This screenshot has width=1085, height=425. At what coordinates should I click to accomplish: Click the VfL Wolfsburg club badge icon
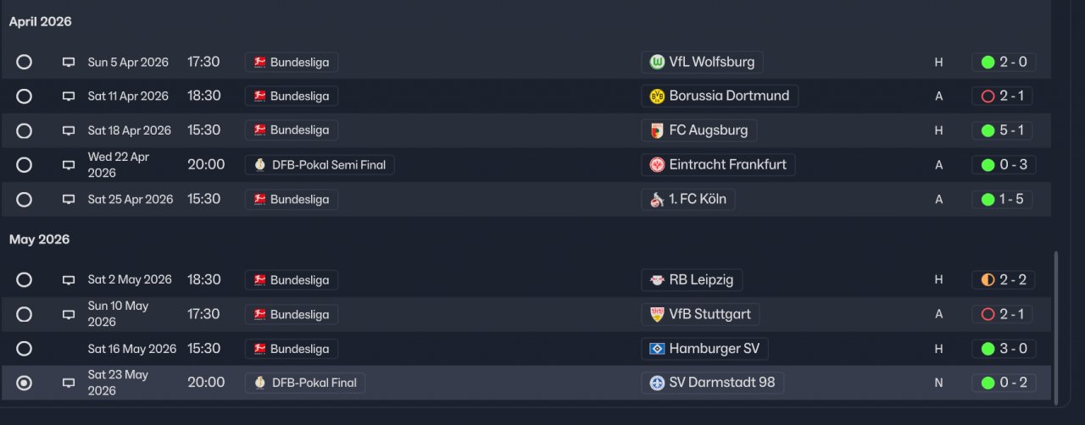click(x=657, y=62)
